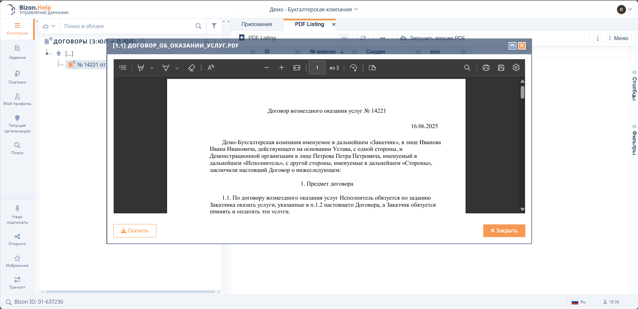Viewport: 638px width, 309px height.
Task: Click the 'Скачать' download button
Action: tap(135, 231)
